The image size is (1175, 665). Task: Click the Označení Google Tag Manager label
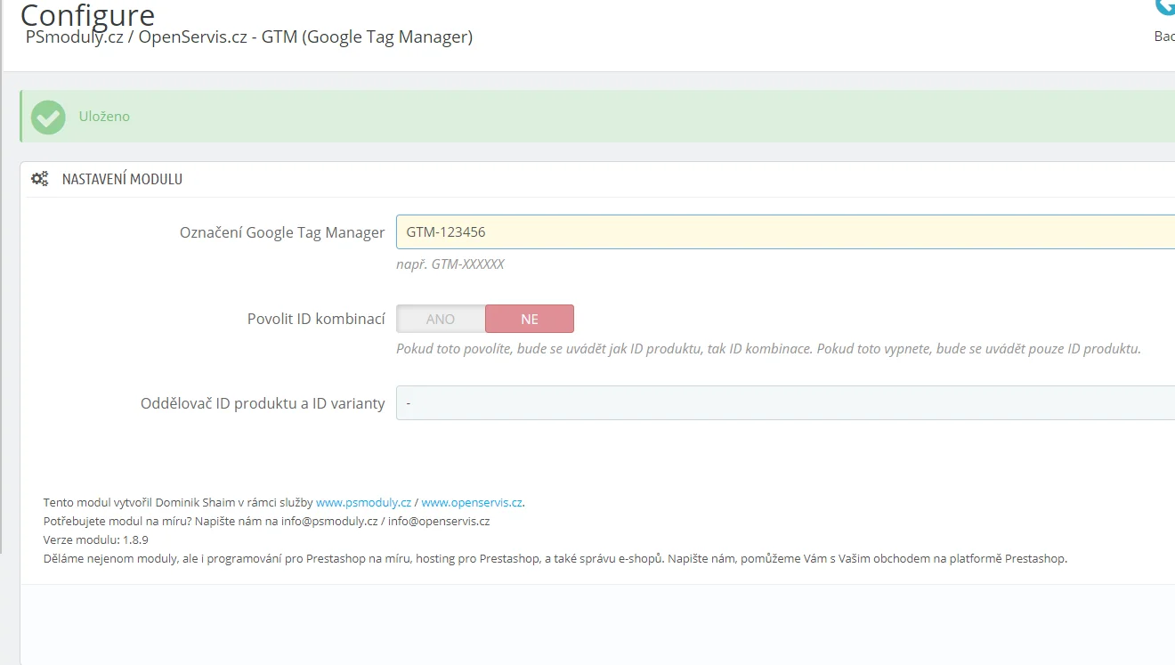pyautogui.click(x=282, y=232)
